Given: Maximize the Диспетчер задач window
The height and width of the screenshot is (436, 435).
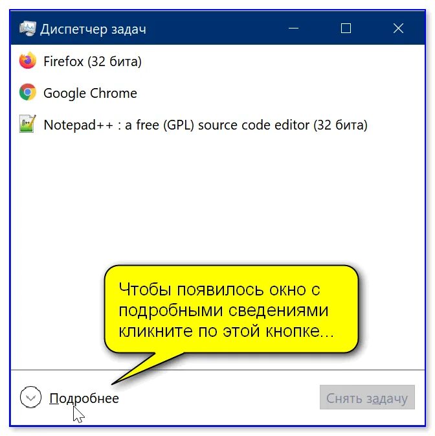Looking at the screenshot, I should pos(346,29).
